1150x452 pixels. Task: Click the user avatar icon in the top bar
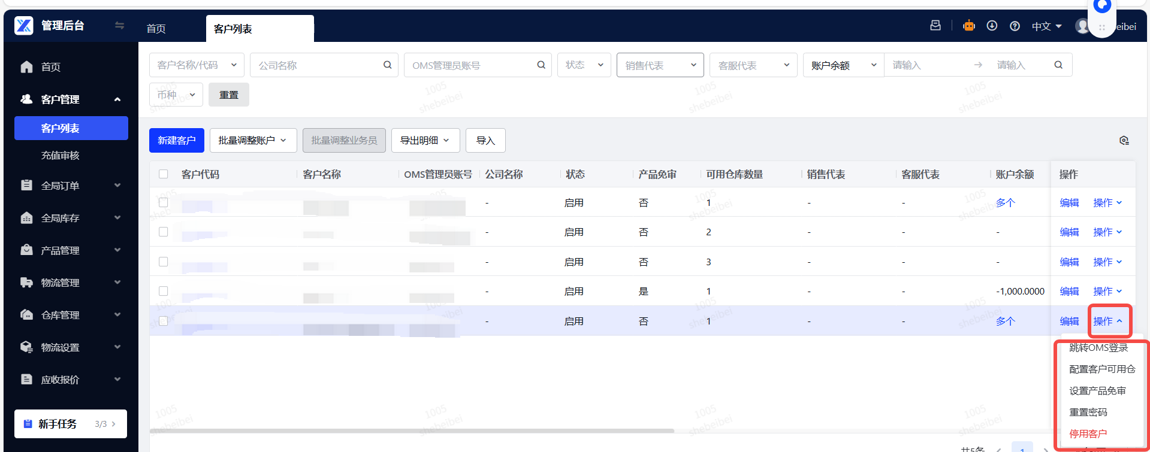(x=1082, y=26)
